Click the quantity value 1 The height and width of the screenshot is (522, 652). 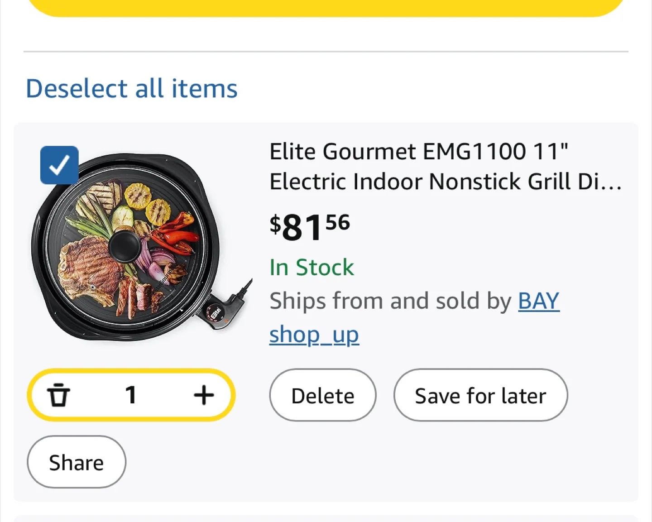point(131,395)
